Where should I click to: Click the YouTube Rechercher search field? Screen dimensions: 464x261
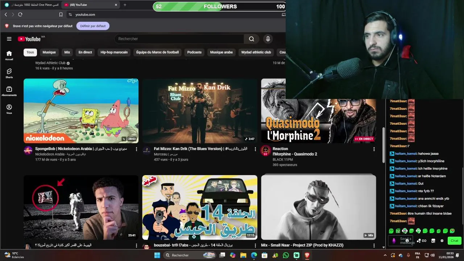[x=179, y=39]
